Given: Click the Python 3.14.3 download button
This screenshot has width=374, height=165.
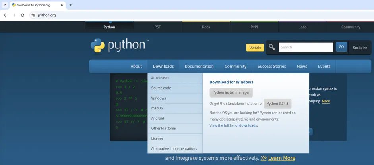Looking at the screenshot, I should [x=277, y=104].
